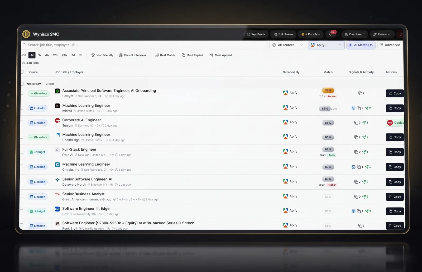Click the calendar signal icon in Box row
422x272 pixels.
[353, 211]
